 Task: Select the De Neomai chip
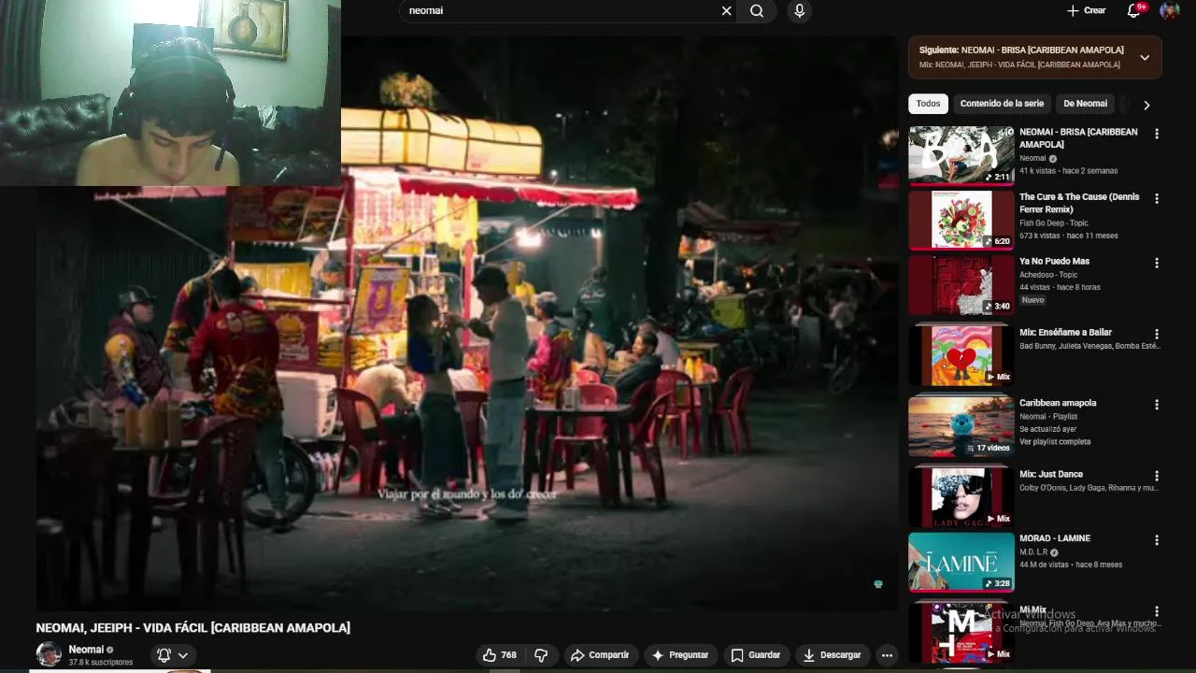tap(1085, 104)
